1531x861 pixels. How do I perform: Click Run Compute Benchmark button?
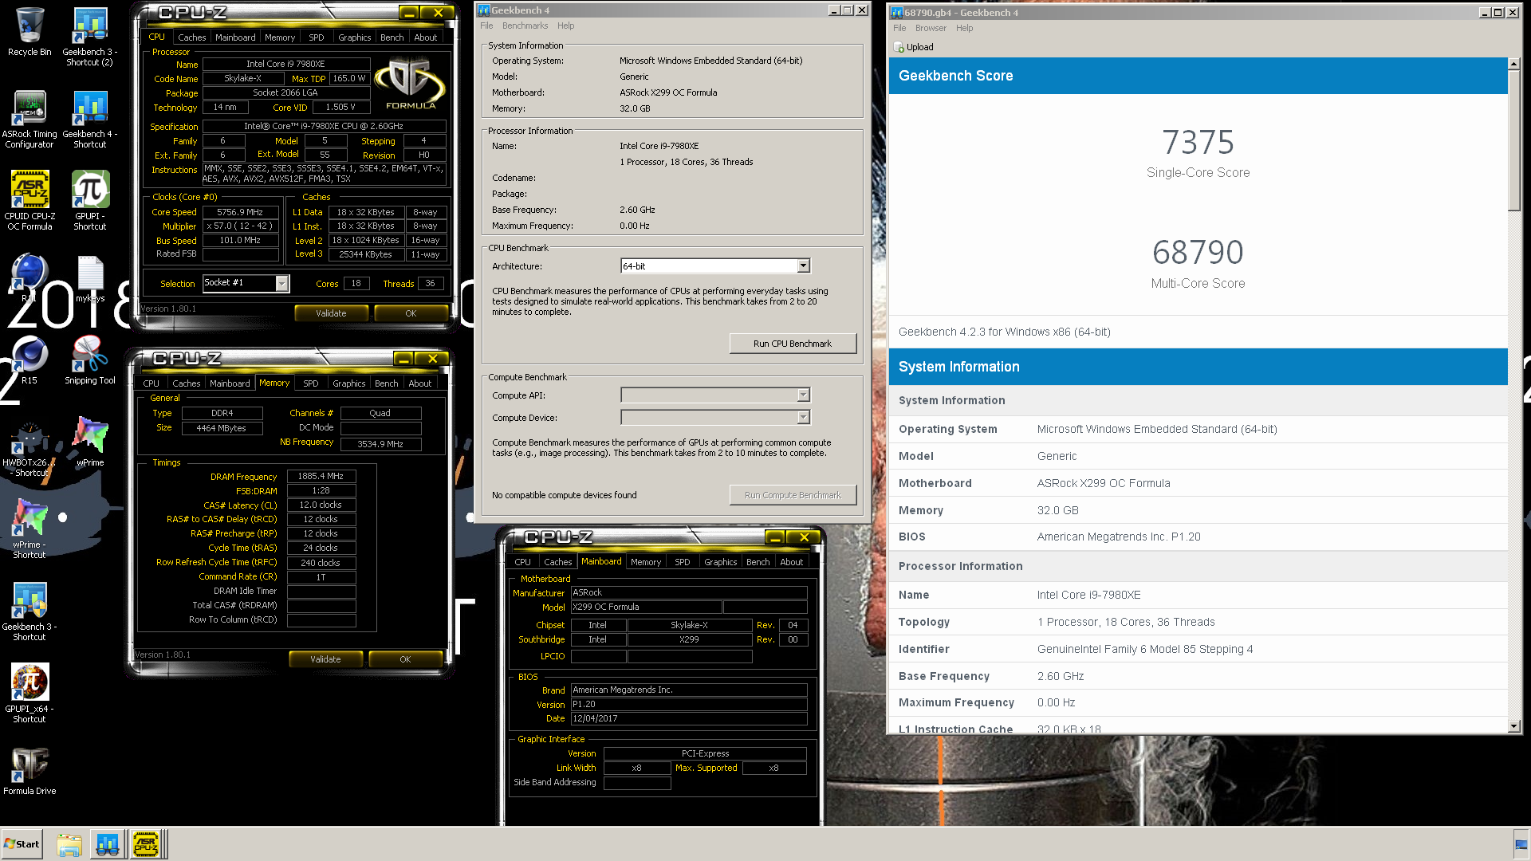click(x=793, y=495)
